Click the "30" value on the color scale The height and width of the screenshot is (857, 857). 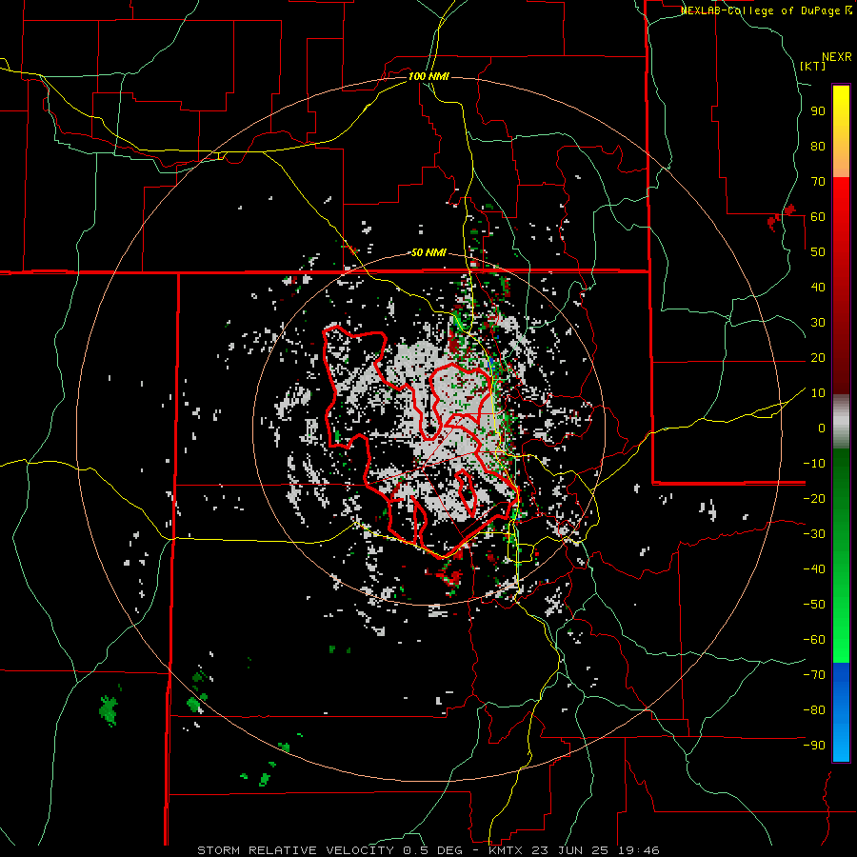(x=818, y=323)
